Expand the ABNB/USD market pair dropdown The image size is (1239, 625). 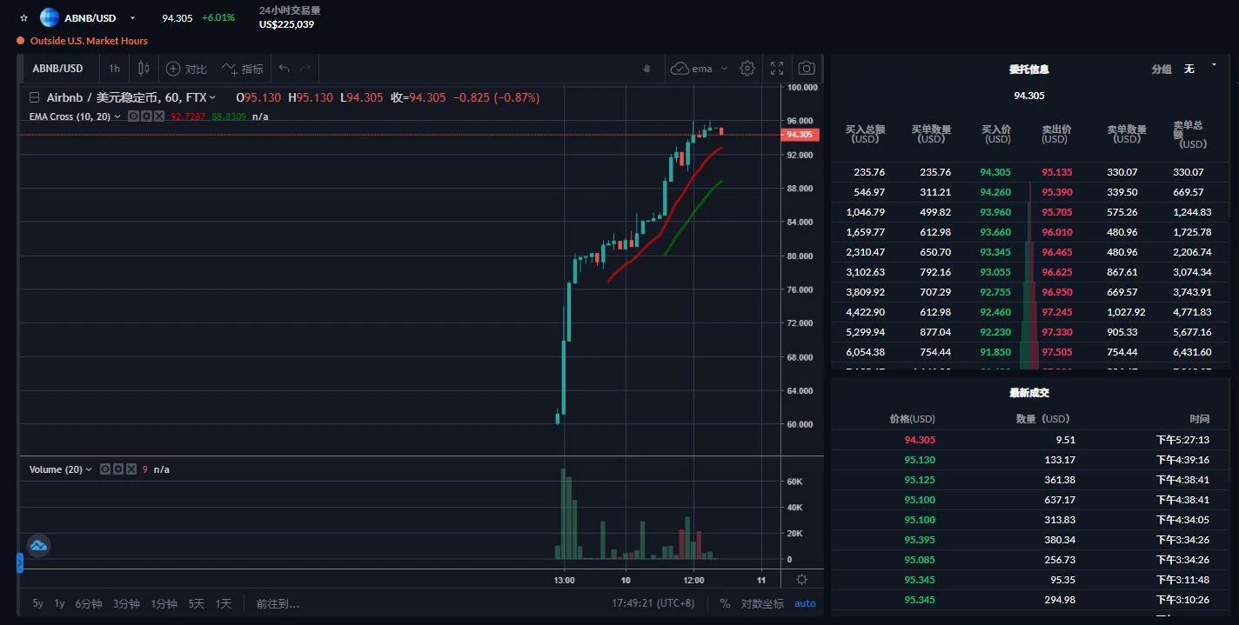[x=132, y=18]
